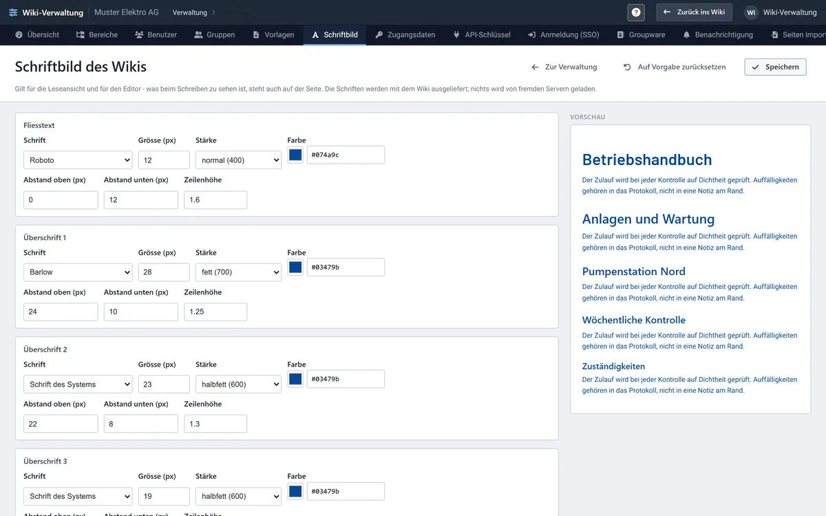This screenshot has width=826, height=516.
Task: Open Zugangsdaten with key icon
Action: click(x=405, y=34)
